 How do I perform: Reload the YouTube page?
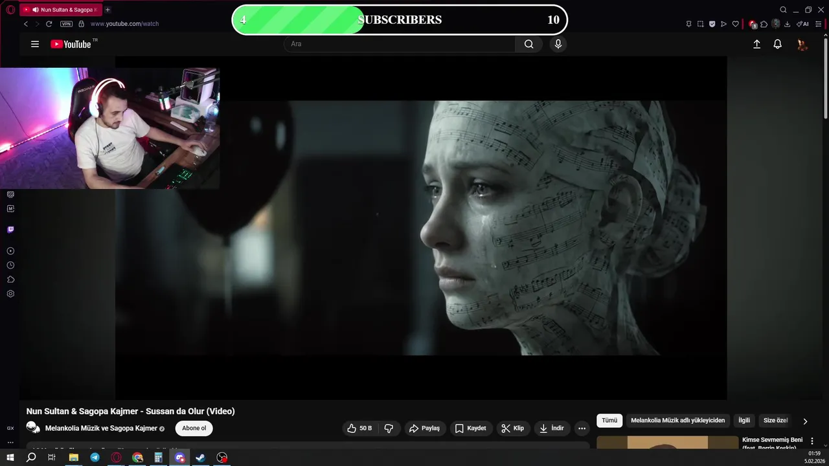(x=49, y=24)
